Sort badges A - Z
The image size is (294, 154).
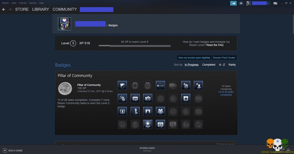[x=222, y=65]
